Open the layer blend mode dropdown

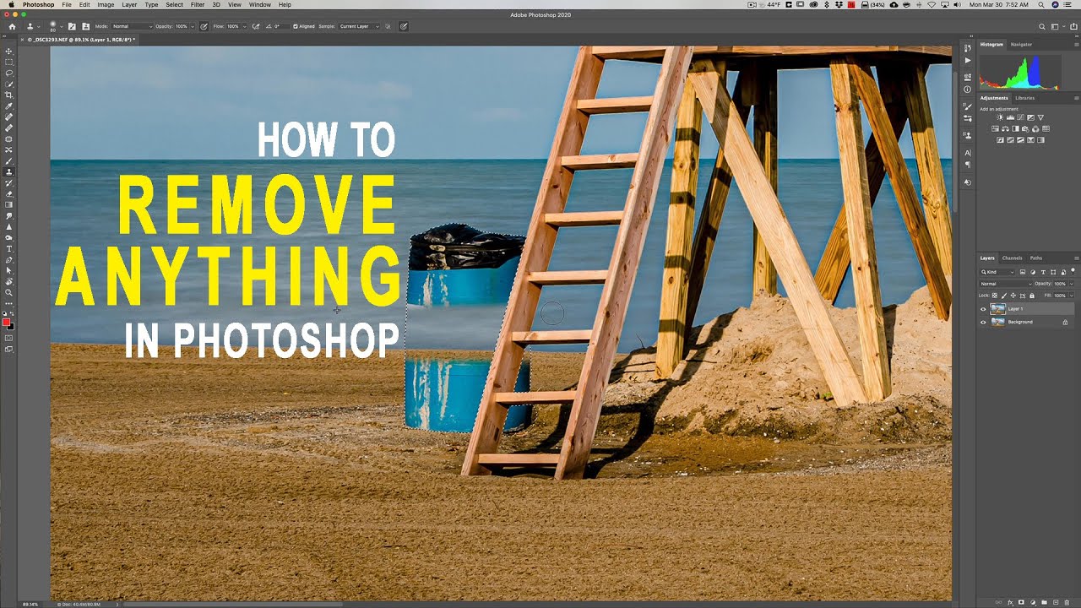(1005, 284)
